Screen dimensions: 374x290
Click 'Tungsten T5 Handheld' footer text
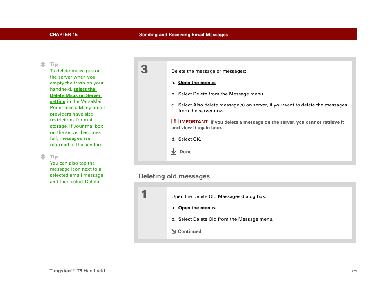click(77, 271)
